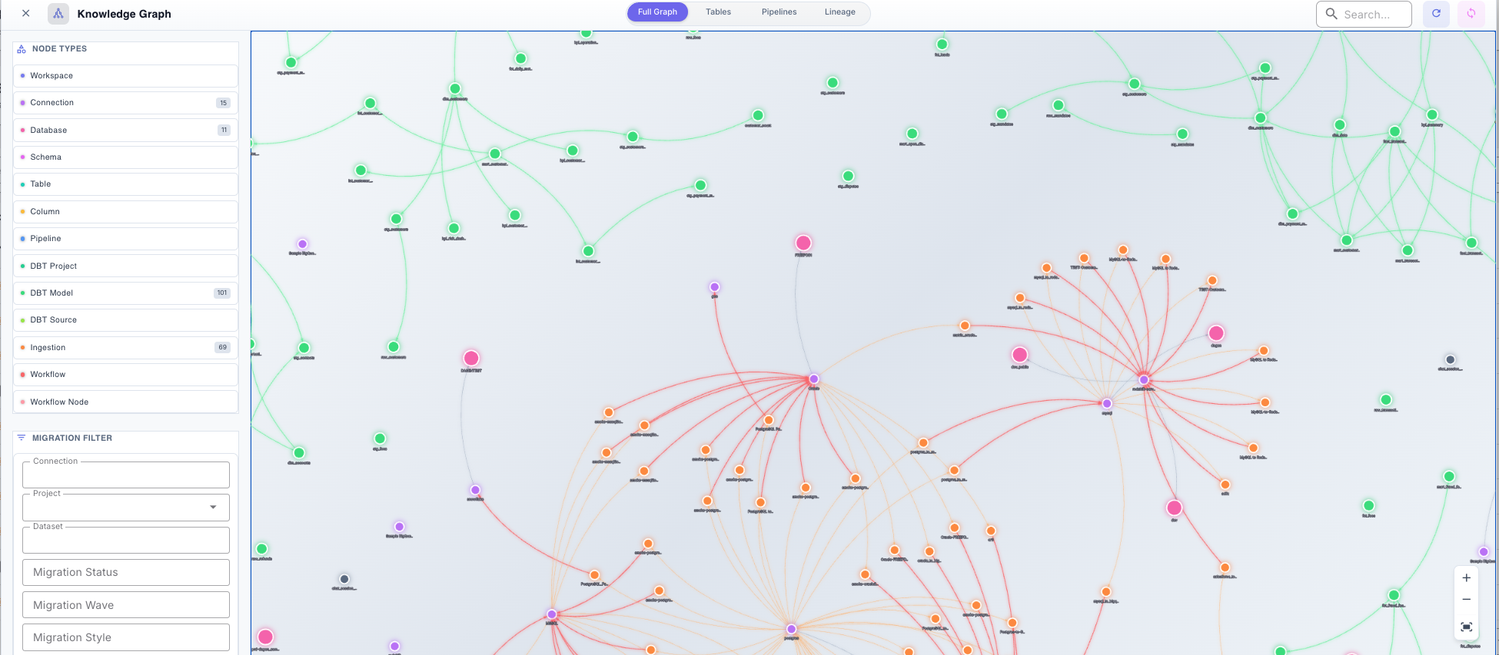The image size is (1499, 655).
Task: Open the Lineage tab
Action: tap(839, 12)
